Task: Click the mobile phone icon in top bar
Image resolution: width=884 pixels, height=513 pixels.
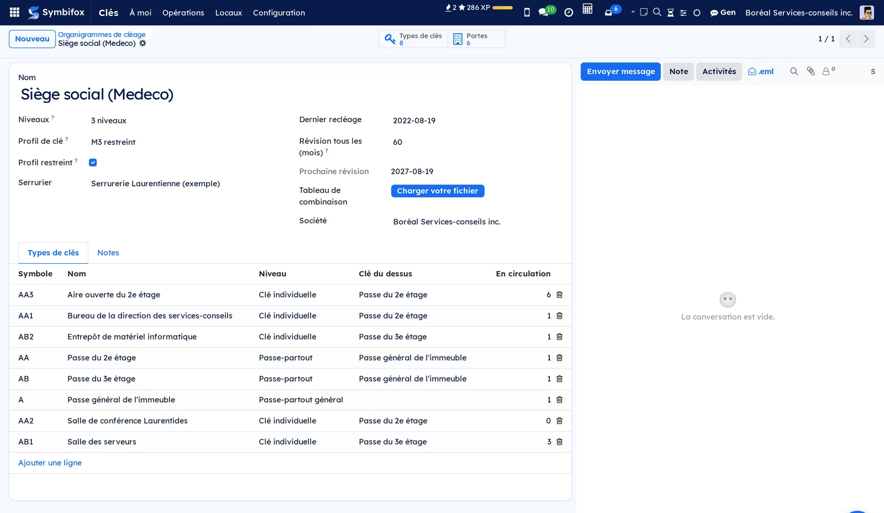Action: (527, 12)
